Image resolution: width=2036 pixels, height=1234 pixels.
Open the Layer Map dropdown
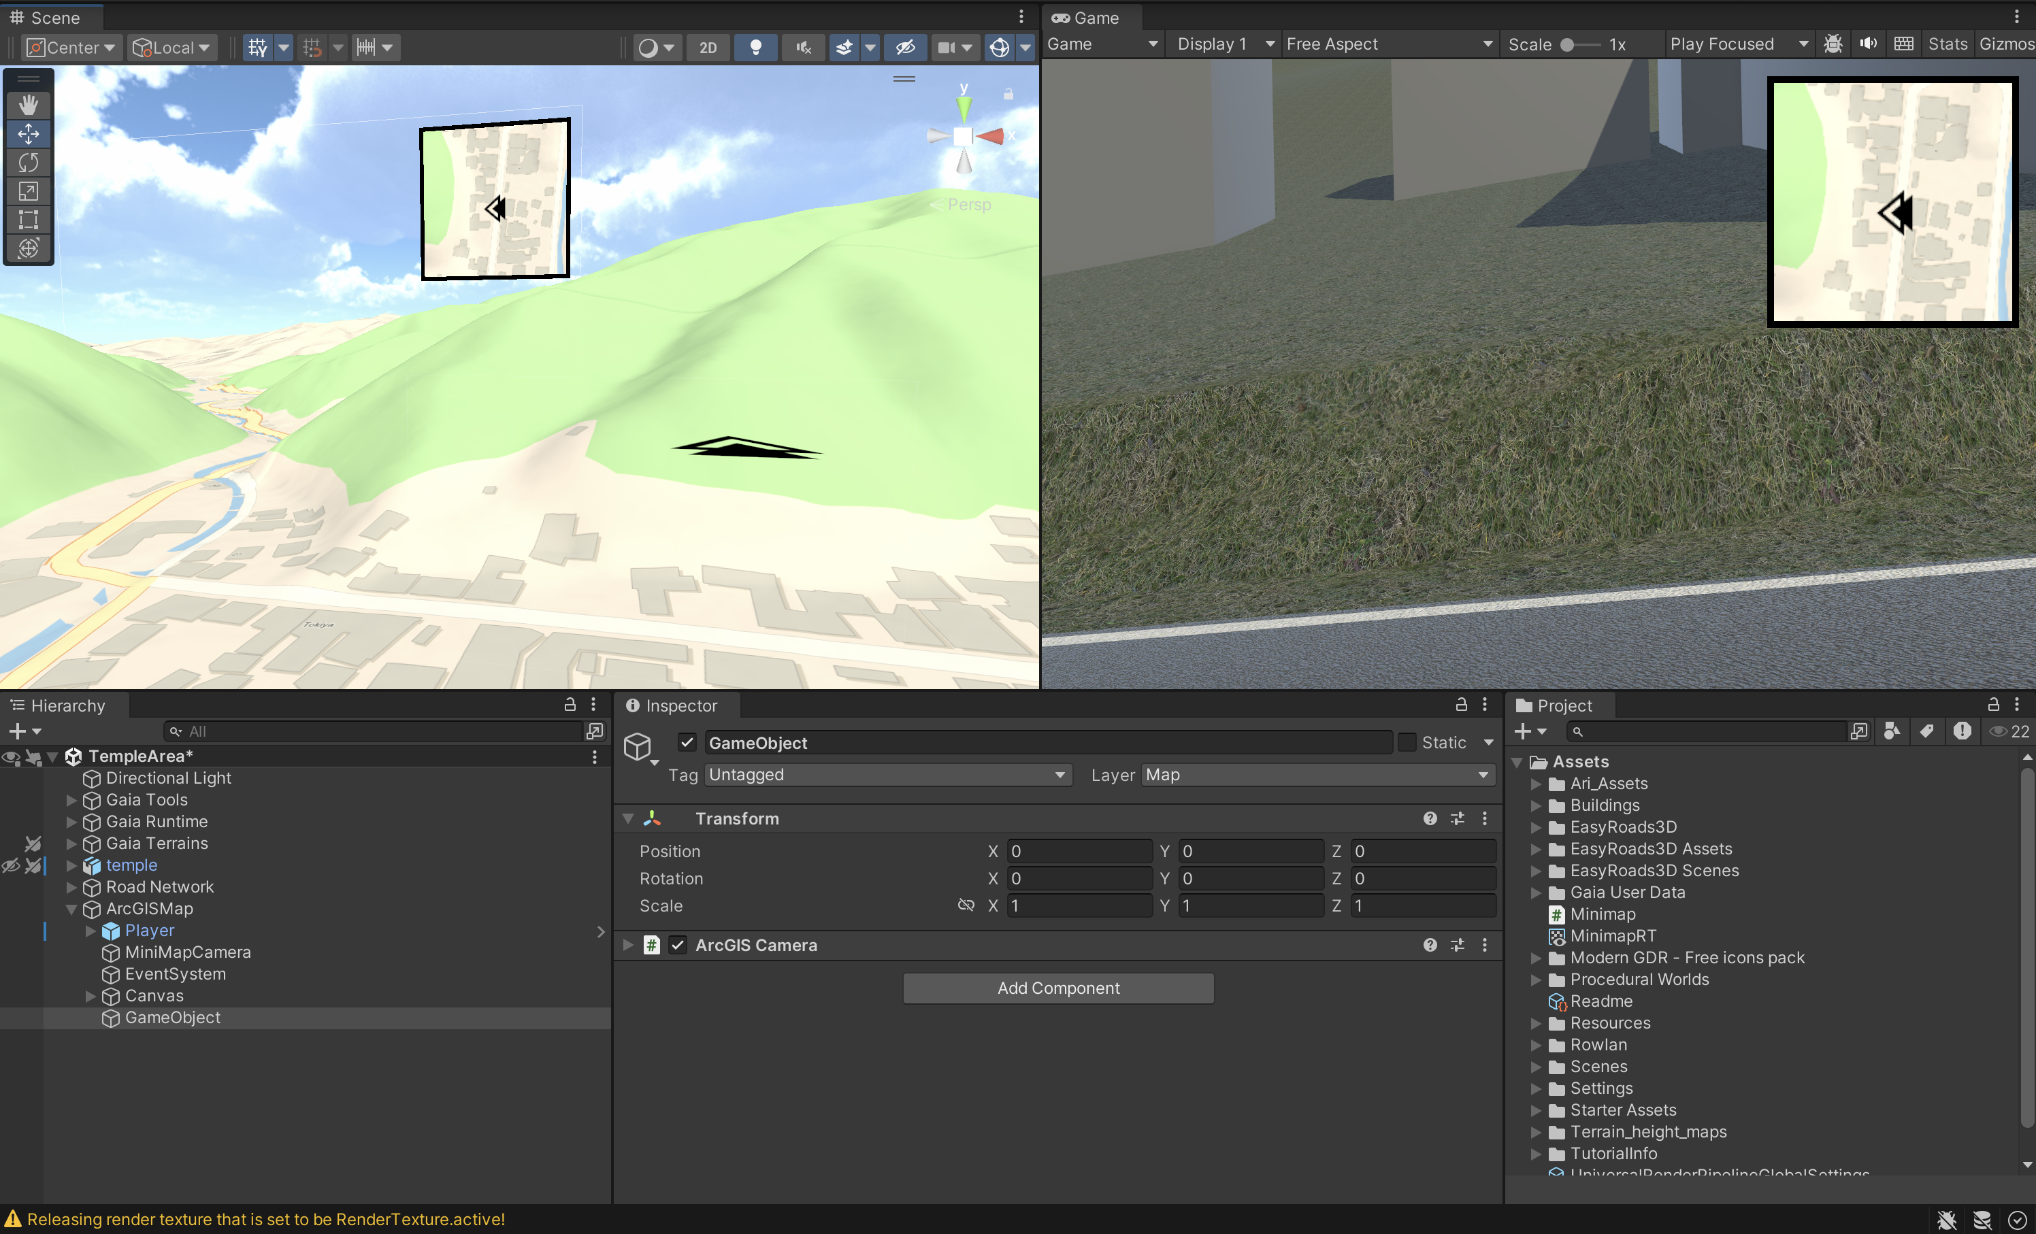[1319, 775]
